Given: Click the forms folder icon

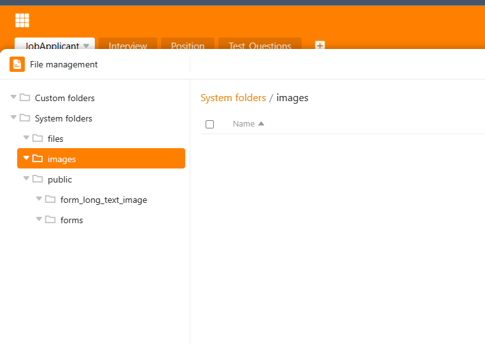Looking at the screenshot, I should 50,220.
